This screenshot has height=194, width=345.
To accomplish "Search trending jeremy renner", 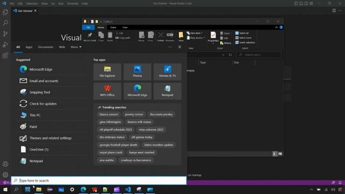I will tap(134, 114).
